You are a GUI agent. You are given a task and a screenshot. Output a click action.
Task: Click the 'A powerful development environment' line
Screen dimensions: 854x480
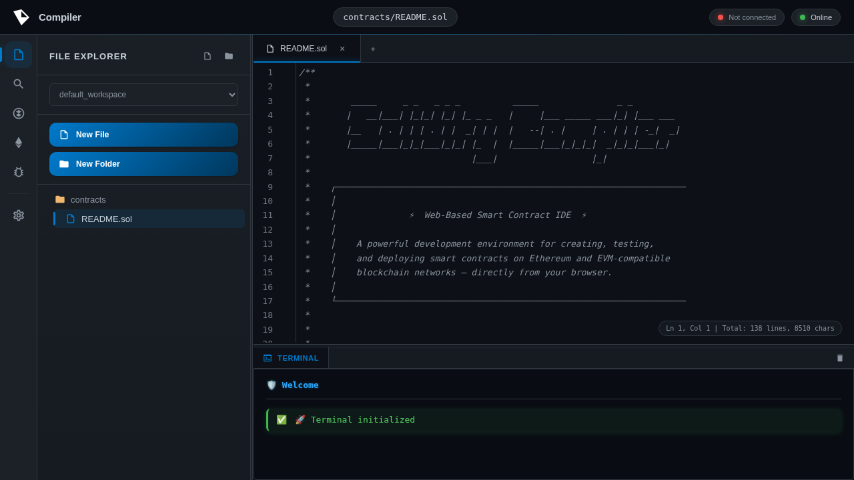505,243
